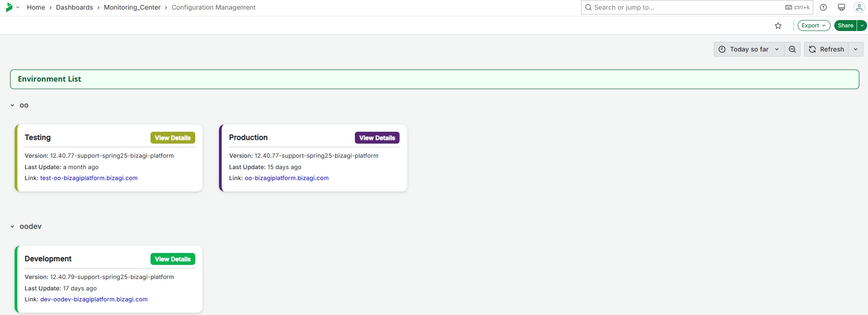Viewport: 868px width, 315px height.
Task: Collapse the oo row section
Action: tap(12, 105)
